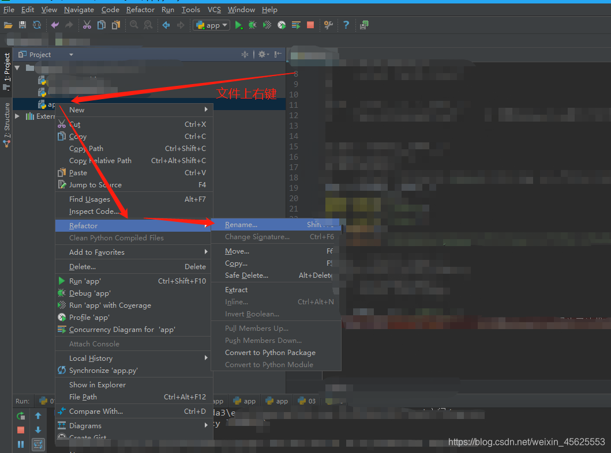
Task: Select Rename... in Refactor submenu
Action: (x=276, y=225)
